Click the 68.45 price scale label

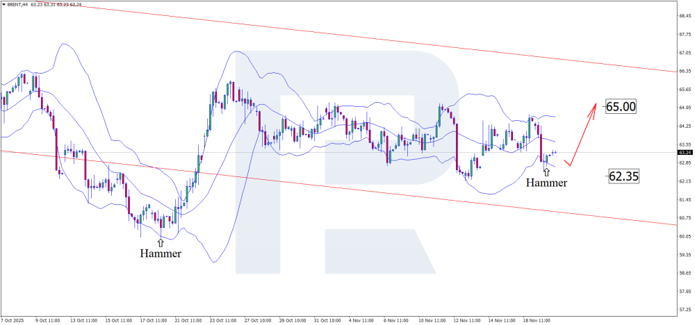click(683, 16)
